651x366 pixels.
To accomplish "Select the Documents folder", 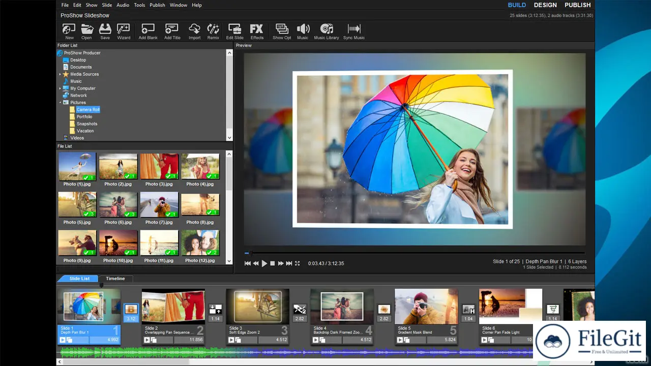I will (x=81, y=67).
